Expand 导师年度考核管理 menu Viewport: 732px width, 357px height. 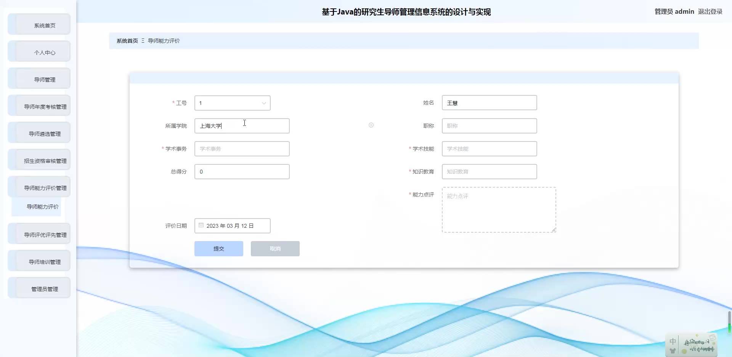click(39, 106)
